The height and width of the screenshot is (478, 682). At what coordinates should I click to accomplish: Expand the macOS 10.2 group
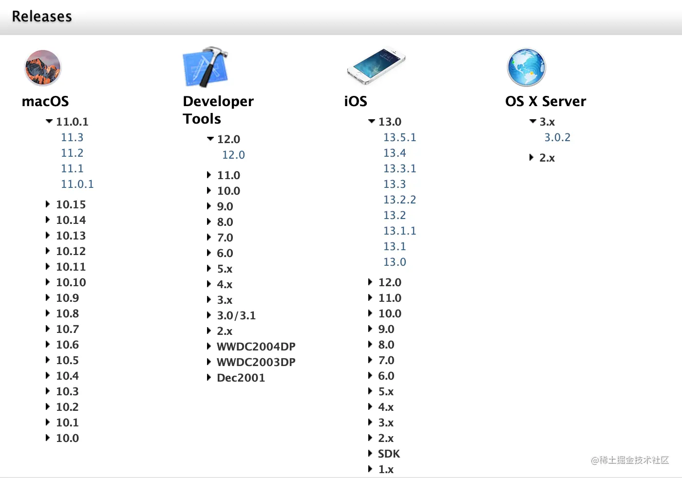click(48, 406)
